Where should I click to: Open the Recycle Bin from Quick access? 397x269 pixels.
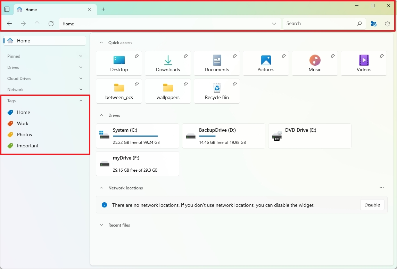(217, 91)
